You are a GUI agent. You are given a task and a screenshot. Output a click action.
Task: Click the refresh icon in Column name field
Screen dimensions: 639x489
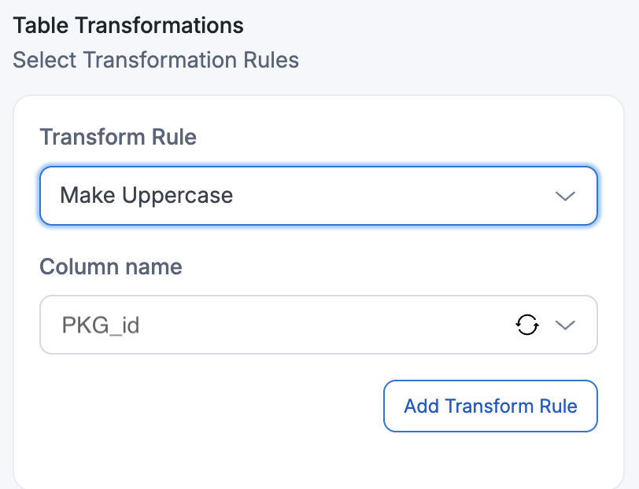526,325
